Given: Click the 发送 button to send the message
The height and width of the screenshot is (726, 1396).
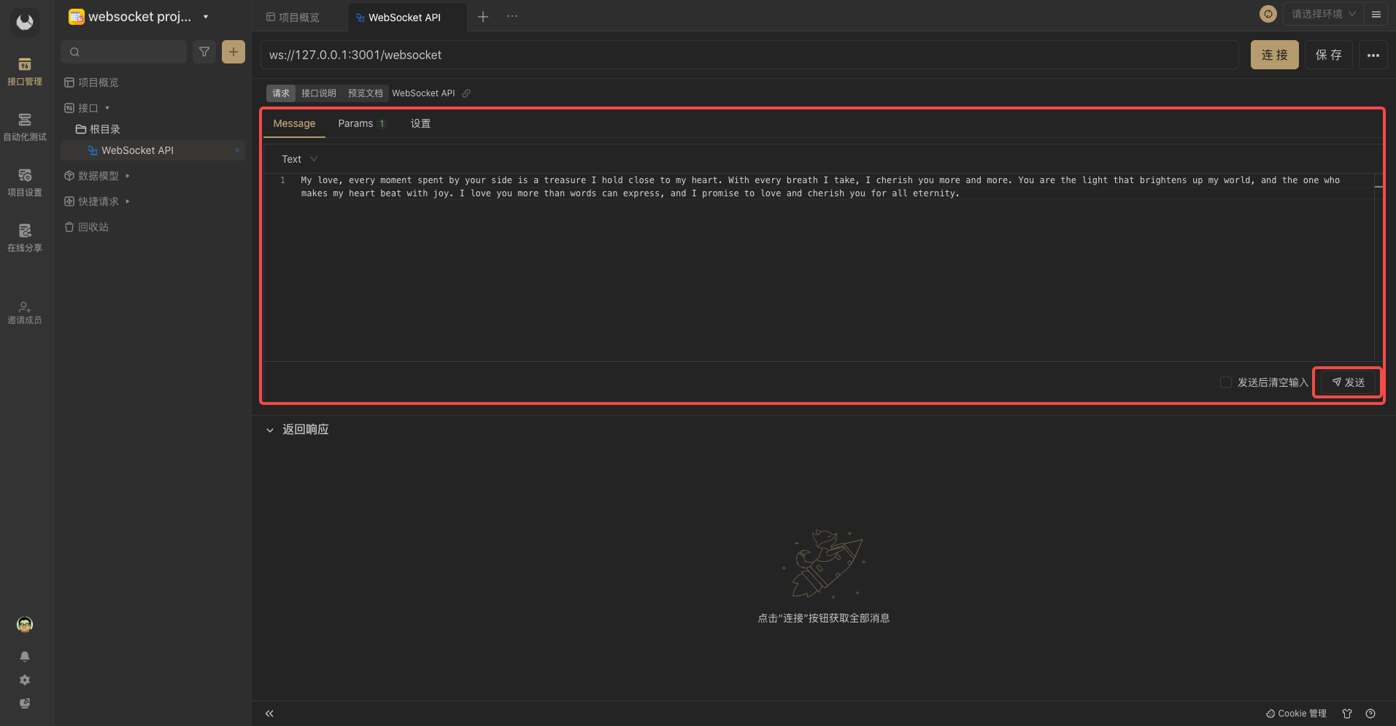Looking at the screenshot, I should [x=1346, y=382].
